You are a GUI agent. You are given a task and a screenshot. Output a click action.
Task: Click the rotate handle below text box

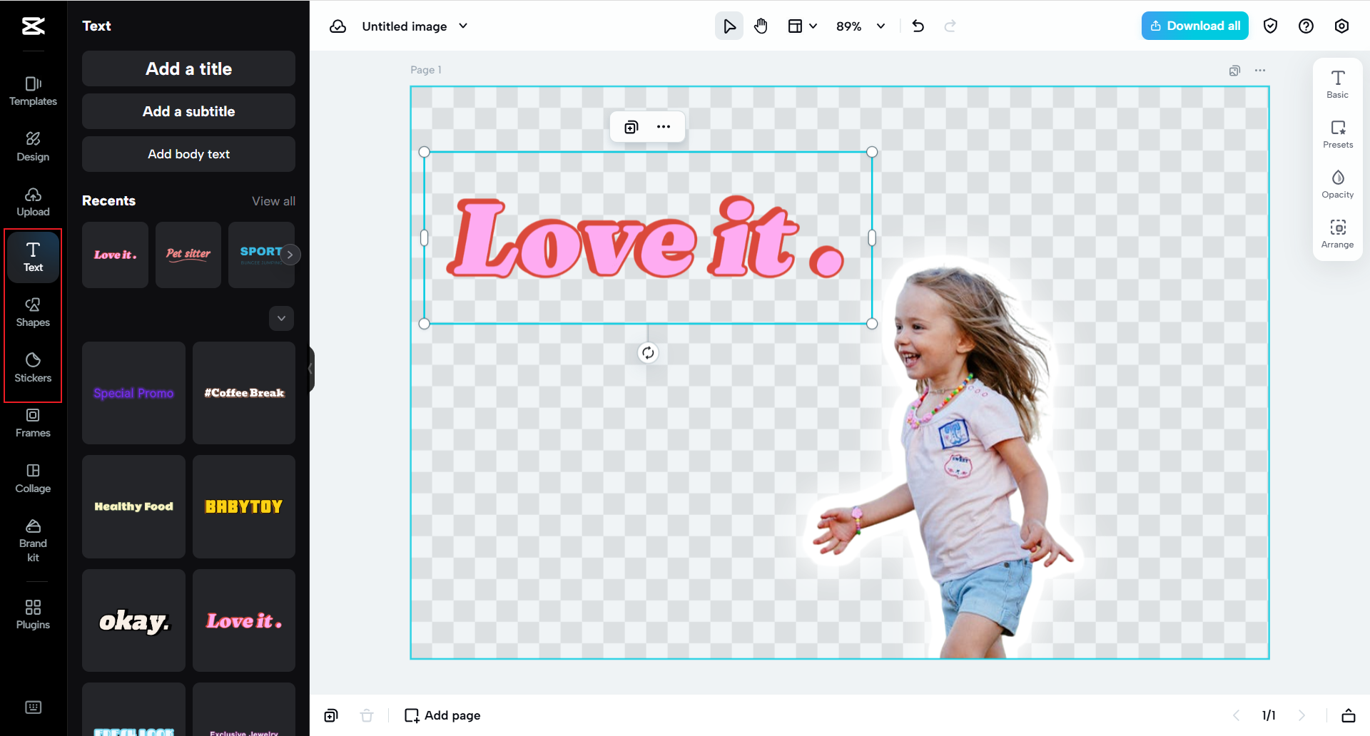click(648, 353)
